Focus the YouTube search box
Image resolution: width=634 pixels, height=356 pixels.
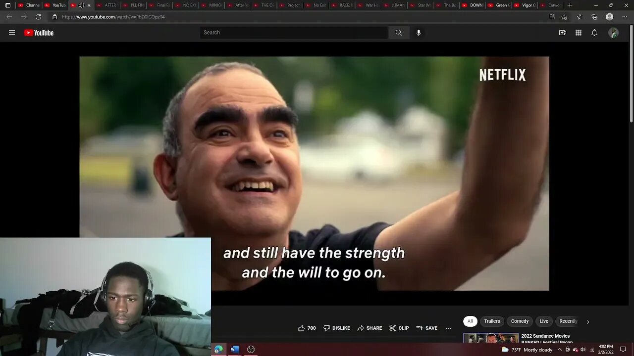pyautogui.click(x=294, y=33)
